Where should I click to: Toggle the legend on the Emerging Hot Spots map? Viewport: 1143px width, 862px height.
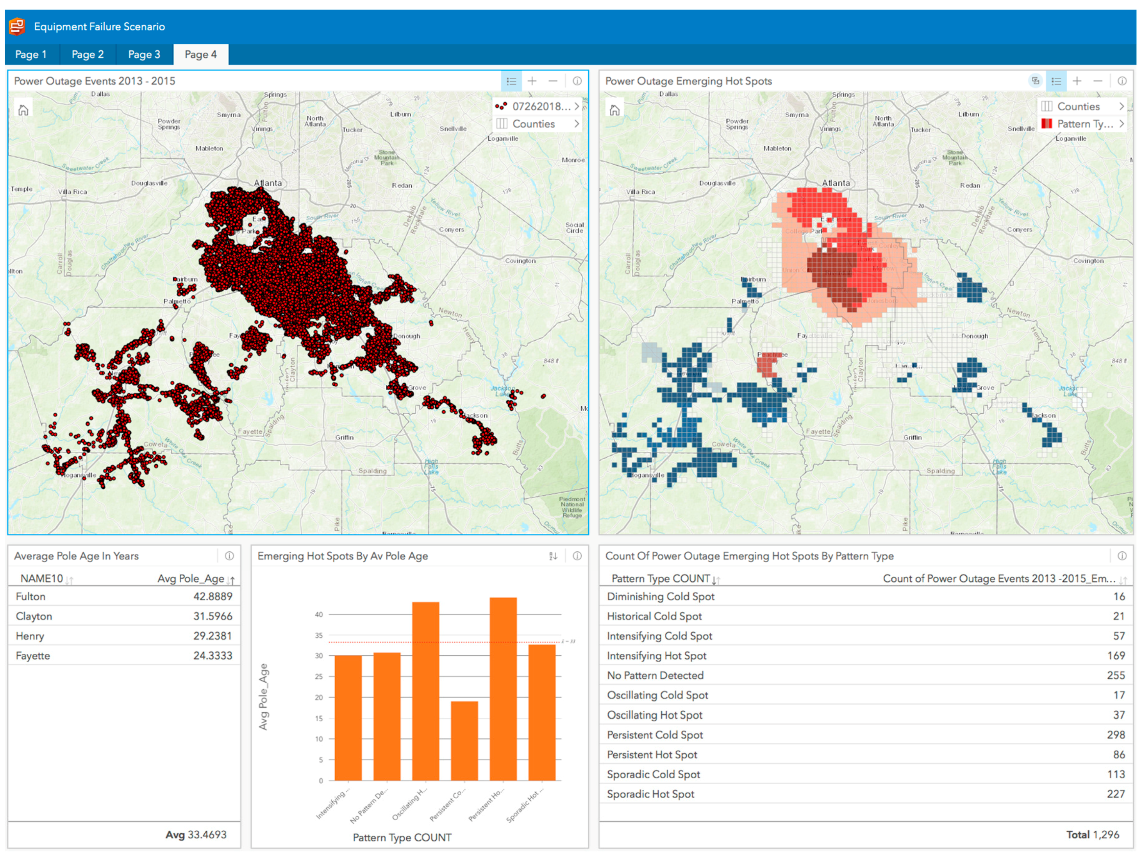pos(1056,81)
